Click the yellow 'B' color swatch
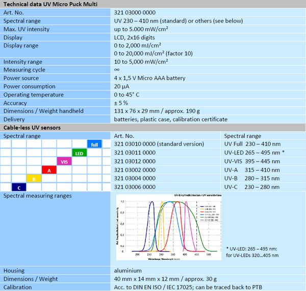306x291 pixels. 34,179
